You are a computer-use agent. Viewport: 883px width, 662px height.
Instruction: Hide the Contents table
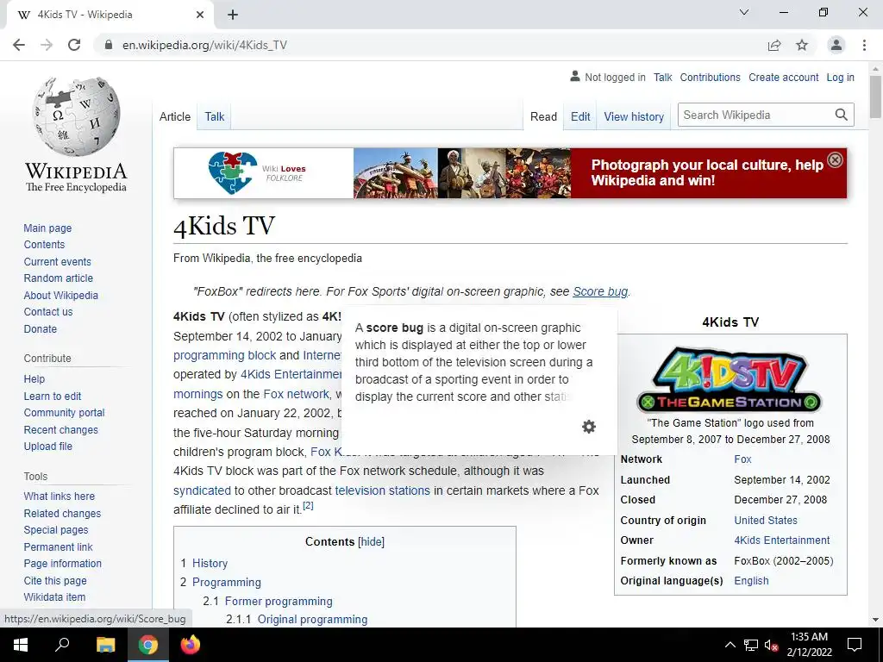click(x=371, y=541)
